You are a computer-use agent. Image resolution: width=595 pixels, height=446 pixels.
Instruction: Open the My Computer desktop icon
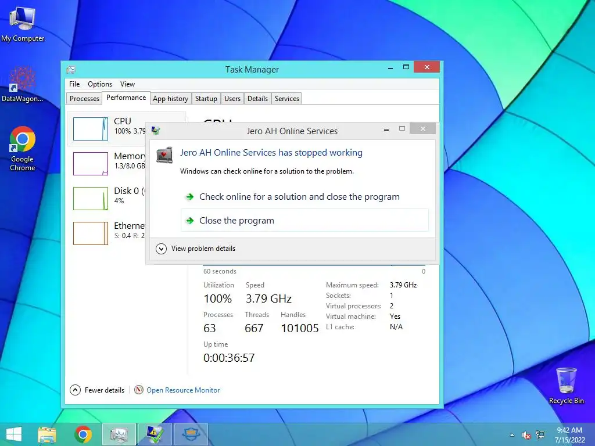tap(23, 25)
